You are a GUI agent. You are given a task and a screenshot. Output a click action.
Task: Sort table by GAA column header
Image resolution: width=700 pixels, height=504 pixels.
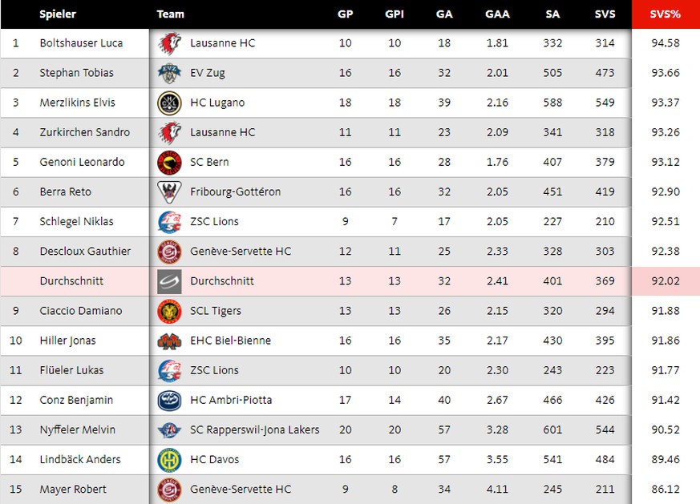(x=497, y=14)
